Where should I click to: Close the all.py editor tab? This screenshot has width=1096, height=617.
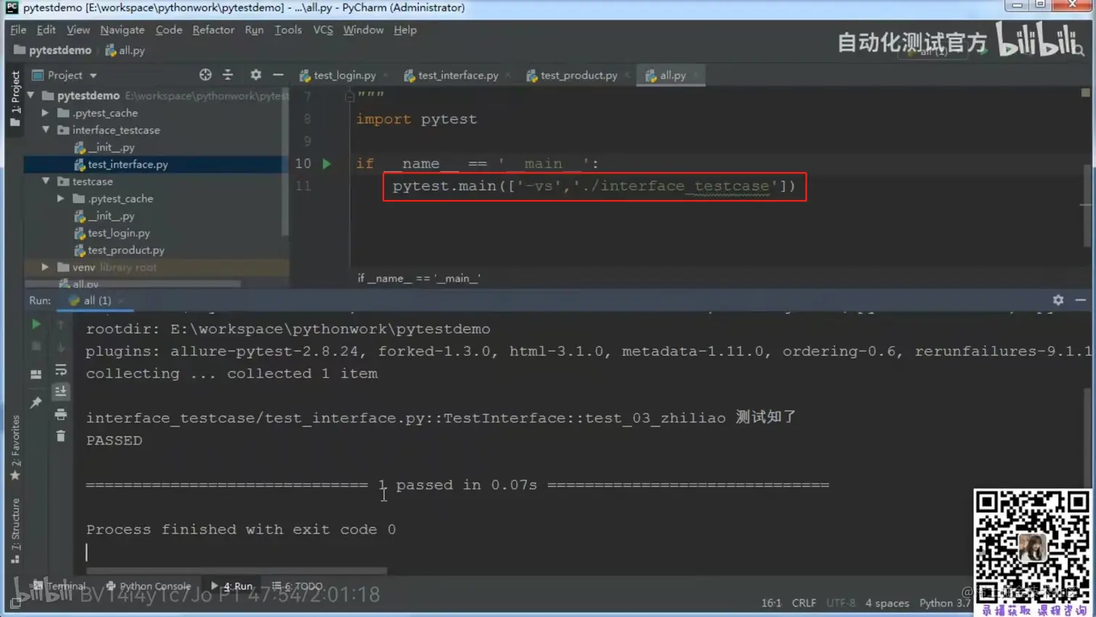696,75
